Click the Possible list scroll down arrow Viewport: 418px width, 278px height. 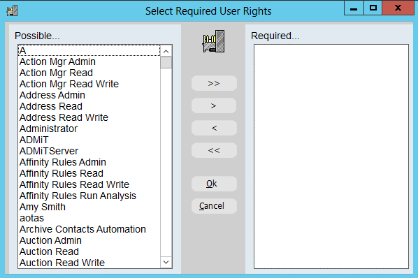(166, 262)
